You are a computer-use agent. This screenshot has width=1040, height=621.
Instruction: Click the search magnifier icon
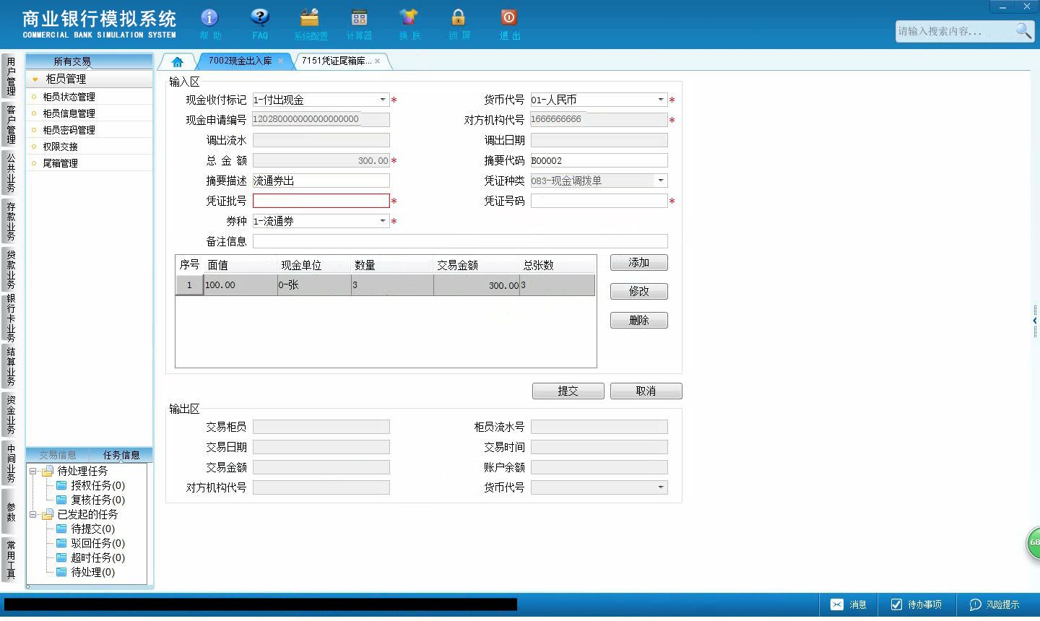[x=1023, y=30]
